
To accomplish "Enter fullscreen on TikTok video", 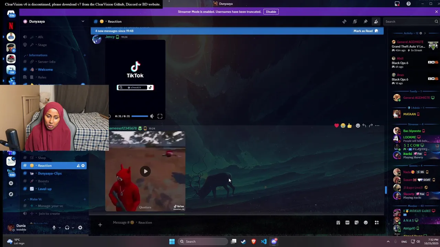I will click(x=160, y=116).
